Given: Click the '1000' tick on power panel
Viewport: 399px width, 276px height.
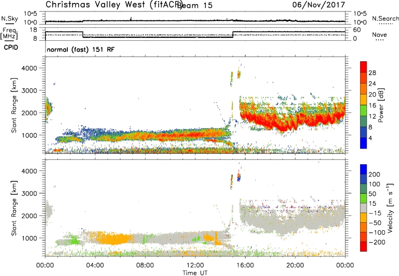Looking at the screenshot, I should [29, 135].
